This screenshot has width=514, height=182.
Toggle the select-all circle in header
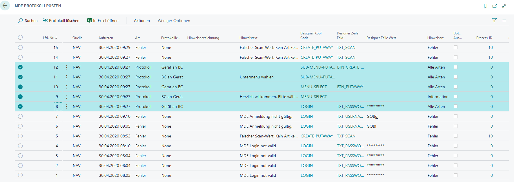coord(20,37)
